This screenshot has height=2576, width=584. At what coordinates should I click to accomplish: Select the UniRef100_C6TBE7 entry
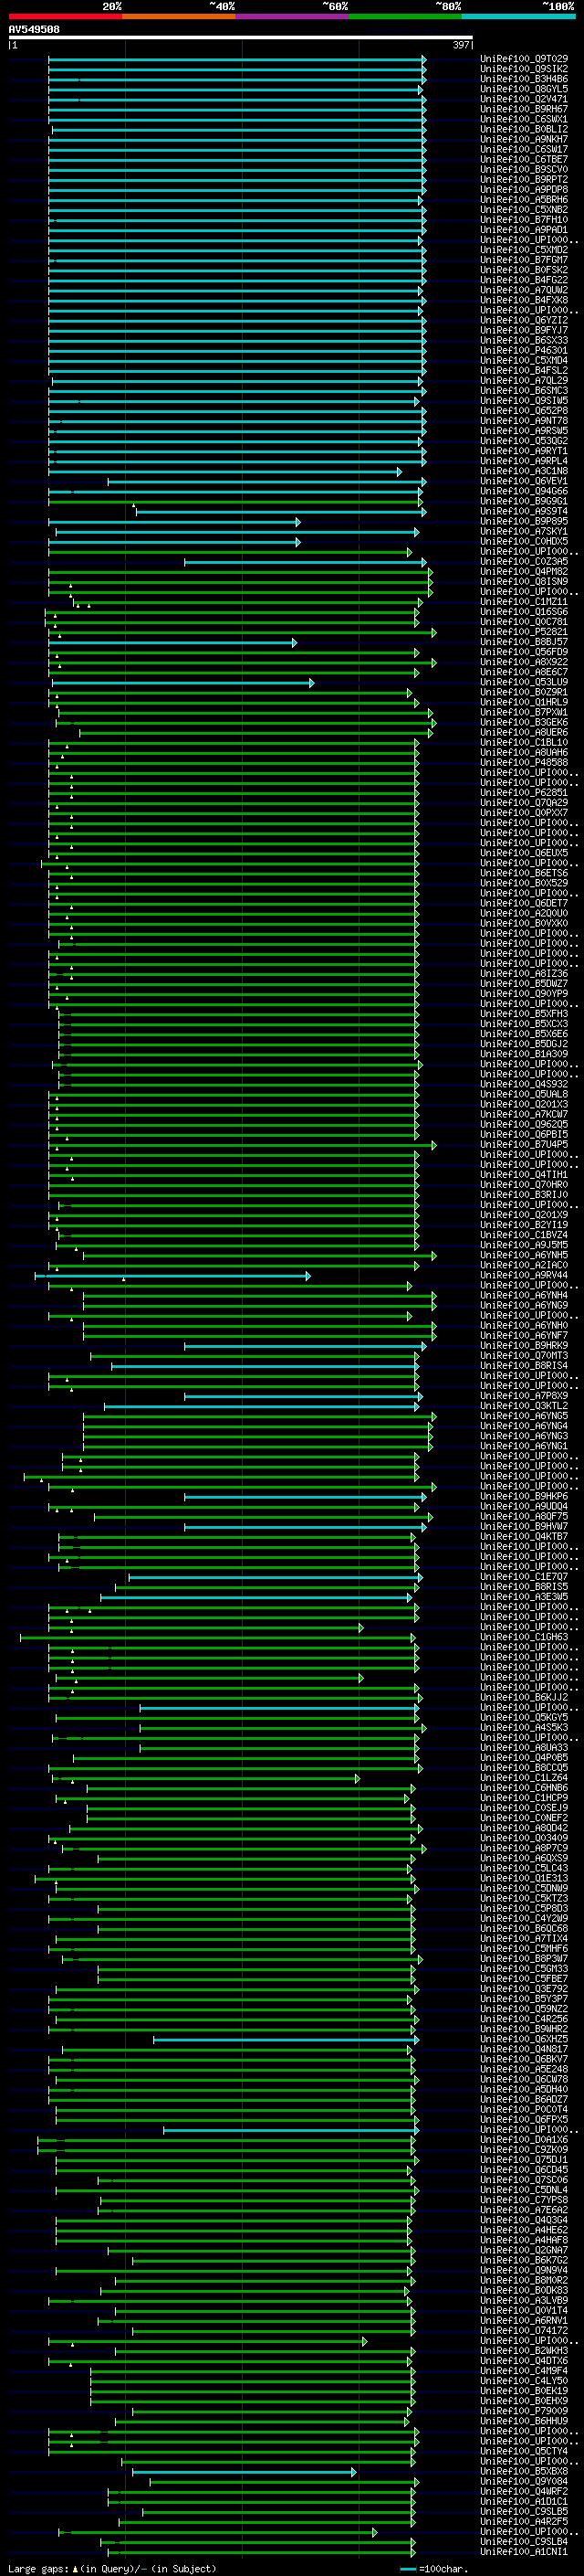pos(524,160)
